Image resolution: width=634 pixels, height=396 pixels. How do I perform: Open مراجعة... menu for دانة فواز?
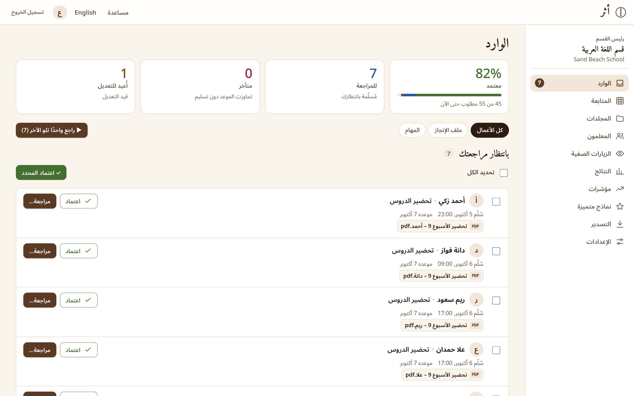point(40,251)
